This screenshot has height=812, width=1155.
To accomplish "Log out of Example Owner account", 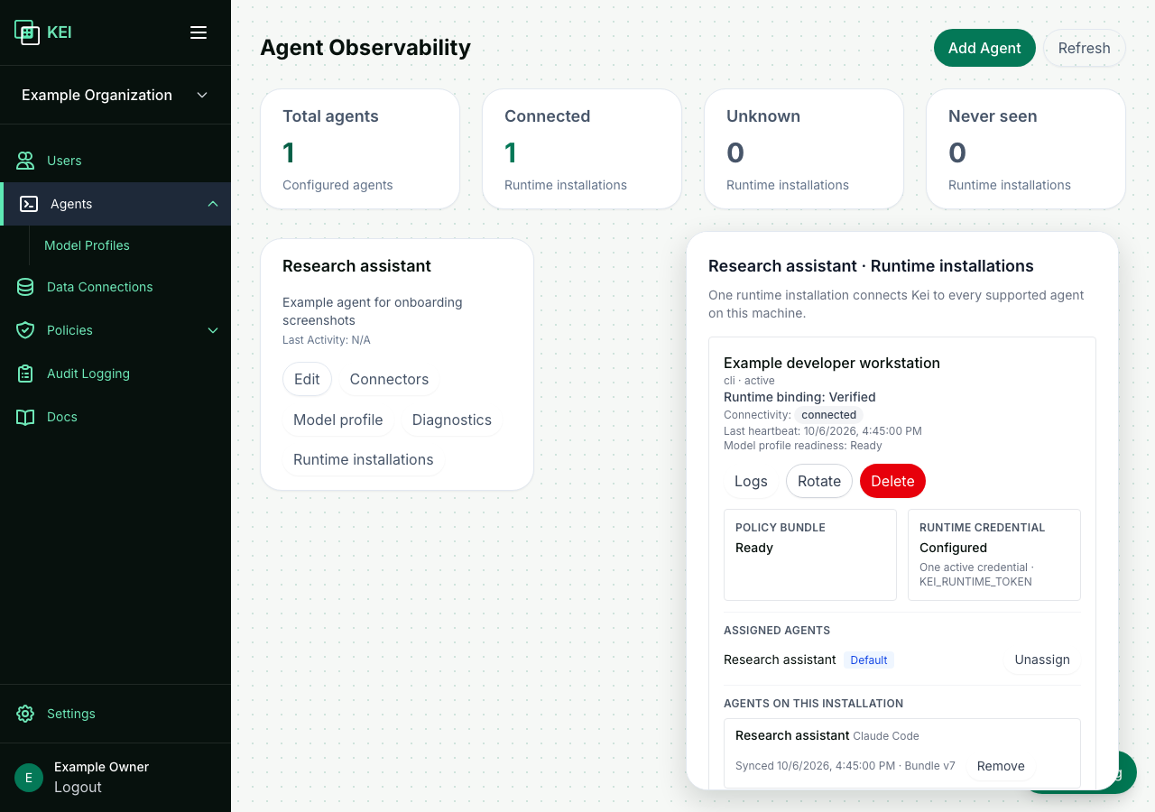I will point(78,787).
